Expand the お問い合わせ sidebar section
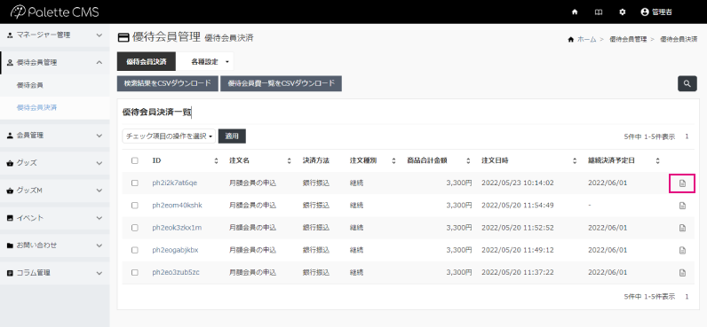Viewport: 707px width, 327px height. pyautogui.click(x=54, y=245)
